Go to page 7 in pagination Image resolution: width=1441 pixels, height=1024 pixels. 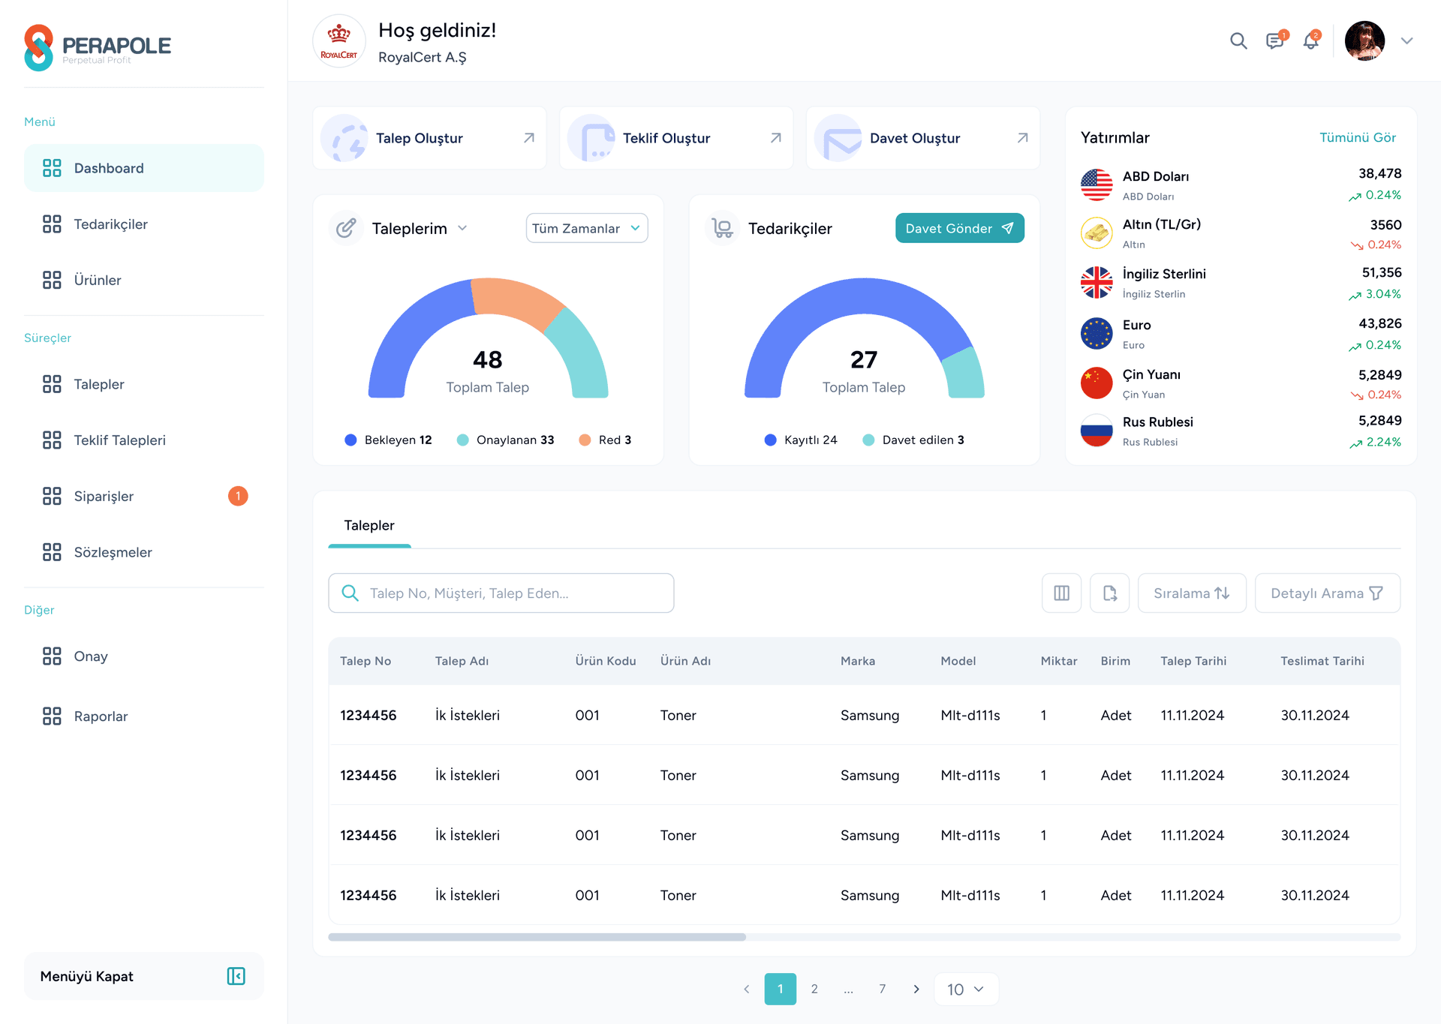point(883,989)
